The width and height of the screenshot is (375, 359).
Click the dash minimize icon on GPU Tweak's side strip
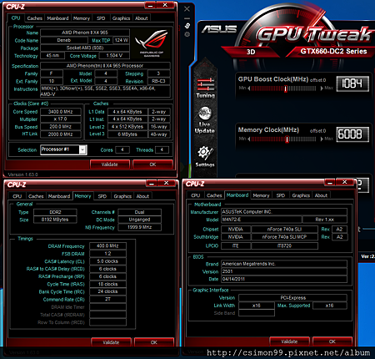[x=187, y=18]
